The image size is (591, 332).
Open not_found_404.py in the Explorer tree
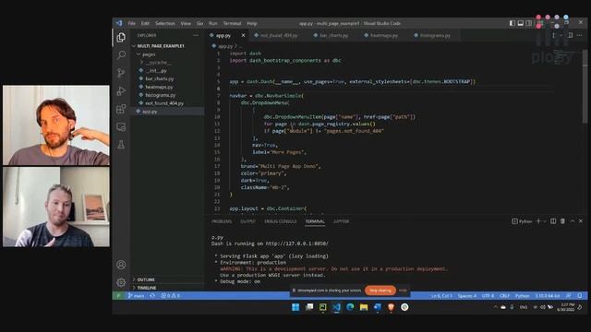(x=164, y=103)
